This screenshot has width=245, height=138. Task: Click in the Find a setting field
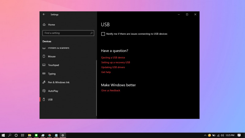[66, 33]
